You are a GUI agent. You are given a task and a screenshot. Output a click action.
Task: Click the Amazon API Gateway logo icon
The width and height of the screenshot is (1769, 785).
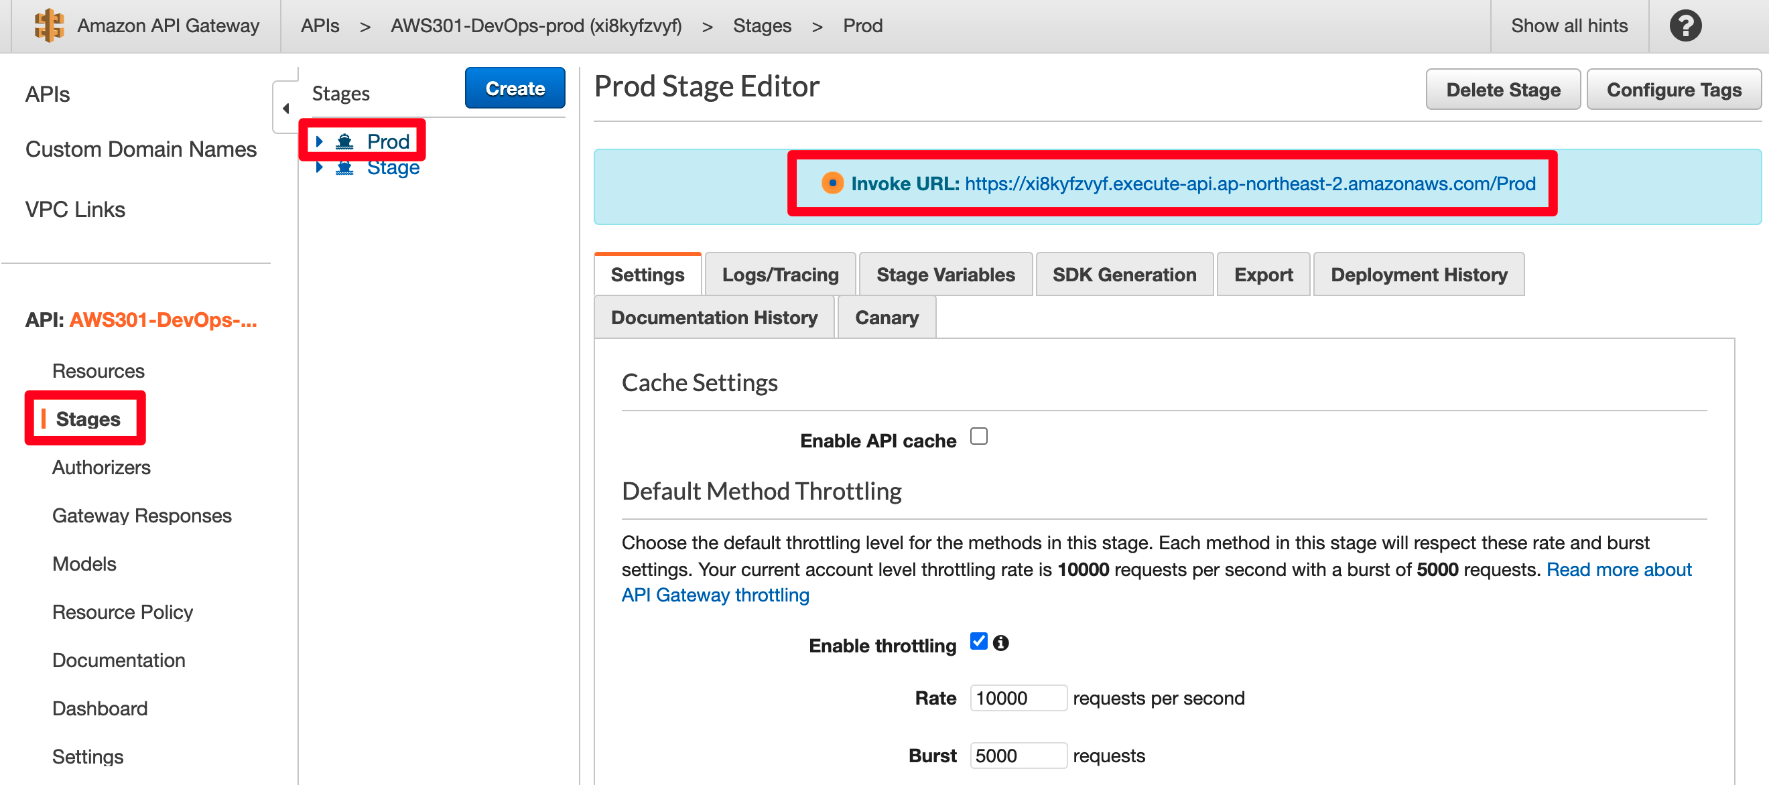point(50,25)
